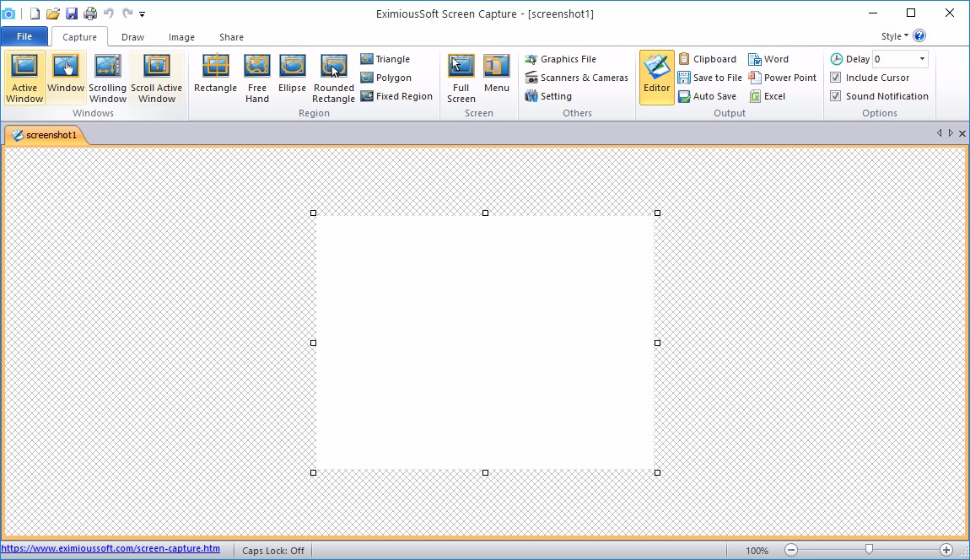Click the zoom out minus button
This screenshot has height=560, width=970.
point(790,550)
